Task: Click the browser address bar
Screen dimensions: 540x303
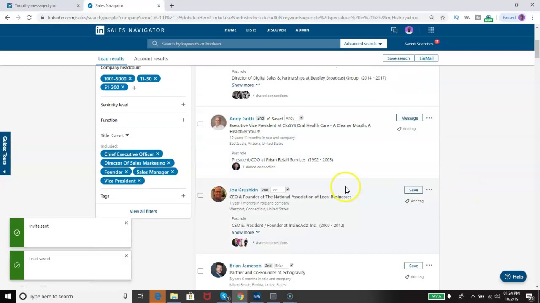Action: pos(234,17)
